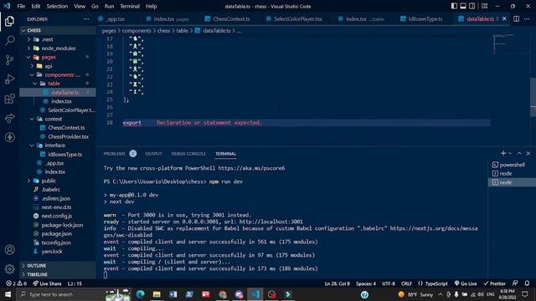Viewport: 536px width, 301px height.
Task: Collapse the context folder
Action: coord(58,119)
